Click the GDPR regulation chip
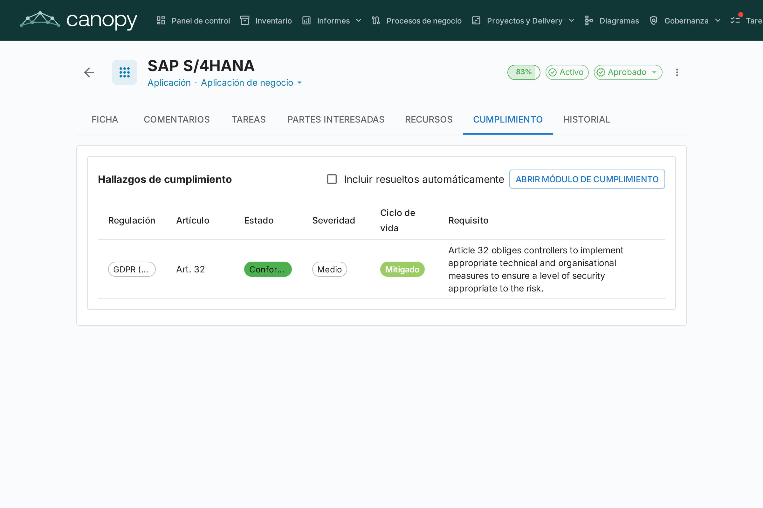Image resolution: width=763 pixels, height=508 pixels. [x=132, y=269]
